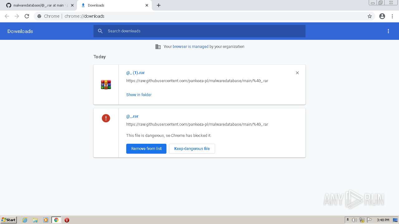399x224 pixels.
Task: Open the 'browser is managed' link
Action: pos(190,47)
